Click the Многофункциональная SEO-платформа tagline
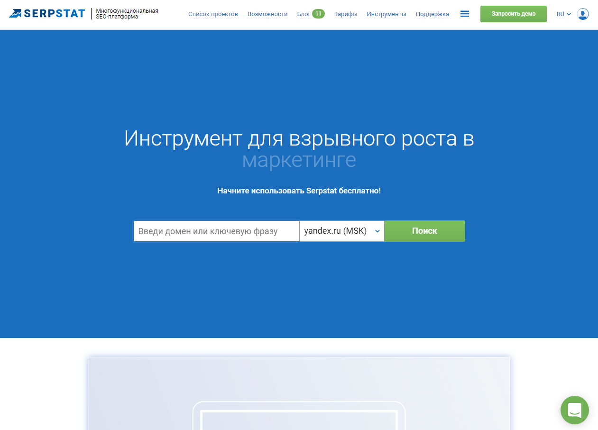The height and width of the screenshot is (430, 598). (127, 14)
